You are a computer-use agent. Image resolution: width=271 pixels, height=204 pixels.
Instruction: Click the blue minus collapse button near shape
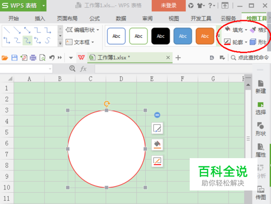point(157,115)
